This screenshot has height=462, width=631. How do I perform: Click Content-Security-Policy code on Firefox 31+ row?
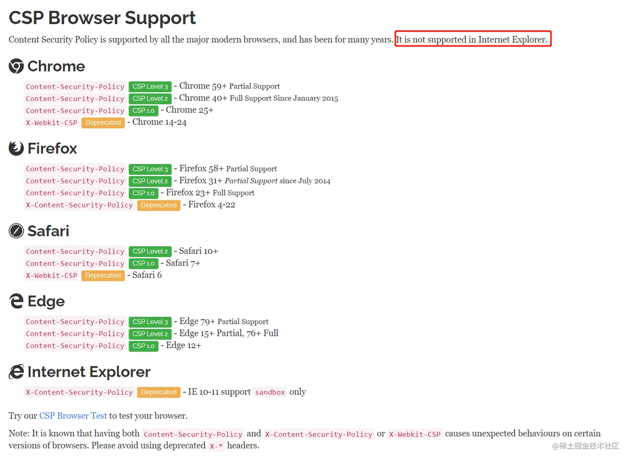click(75, 181)
